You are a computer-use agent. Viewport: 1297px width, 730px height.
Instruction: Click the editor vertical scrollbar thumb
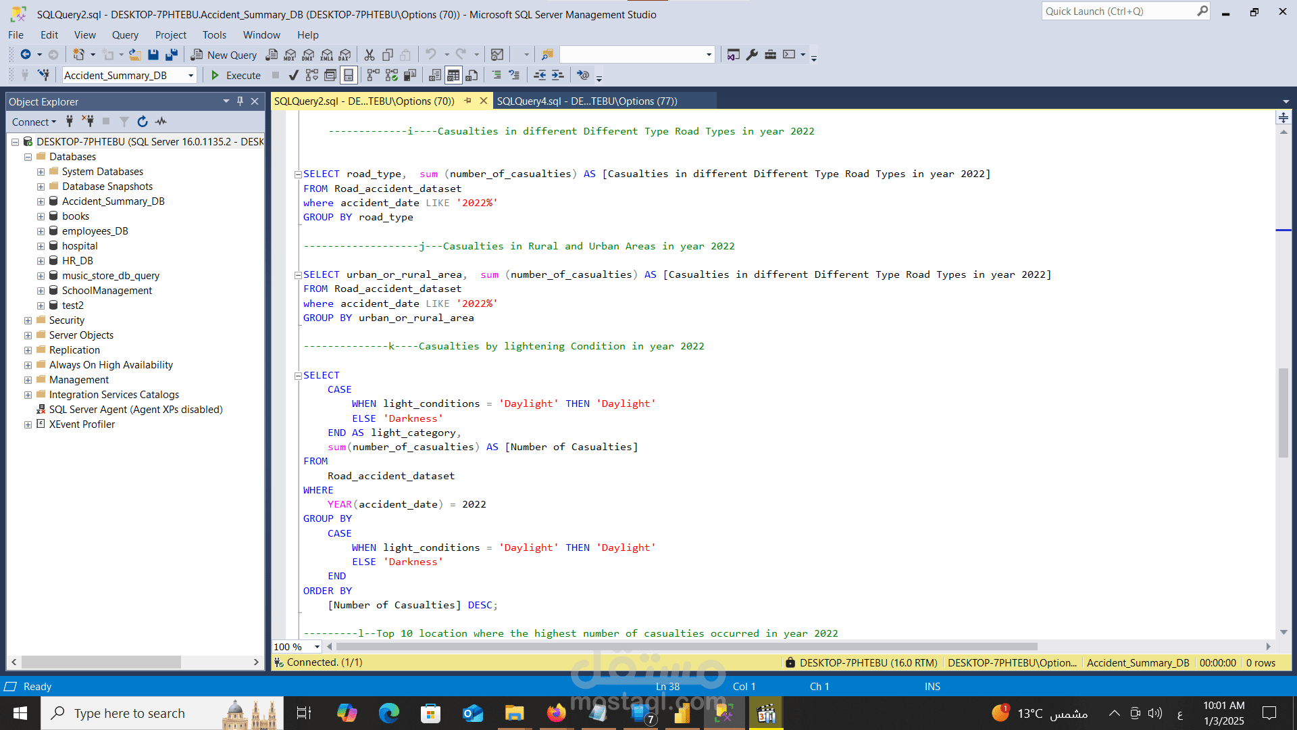[x=1283, y=413]
